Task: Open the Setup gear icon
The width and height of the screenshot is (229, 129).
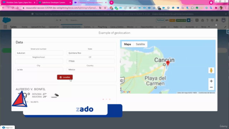Action: point(212,20)
